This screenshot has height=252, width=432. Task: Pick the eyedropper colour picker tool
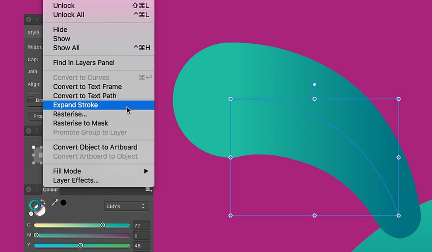tap(55, 203)
